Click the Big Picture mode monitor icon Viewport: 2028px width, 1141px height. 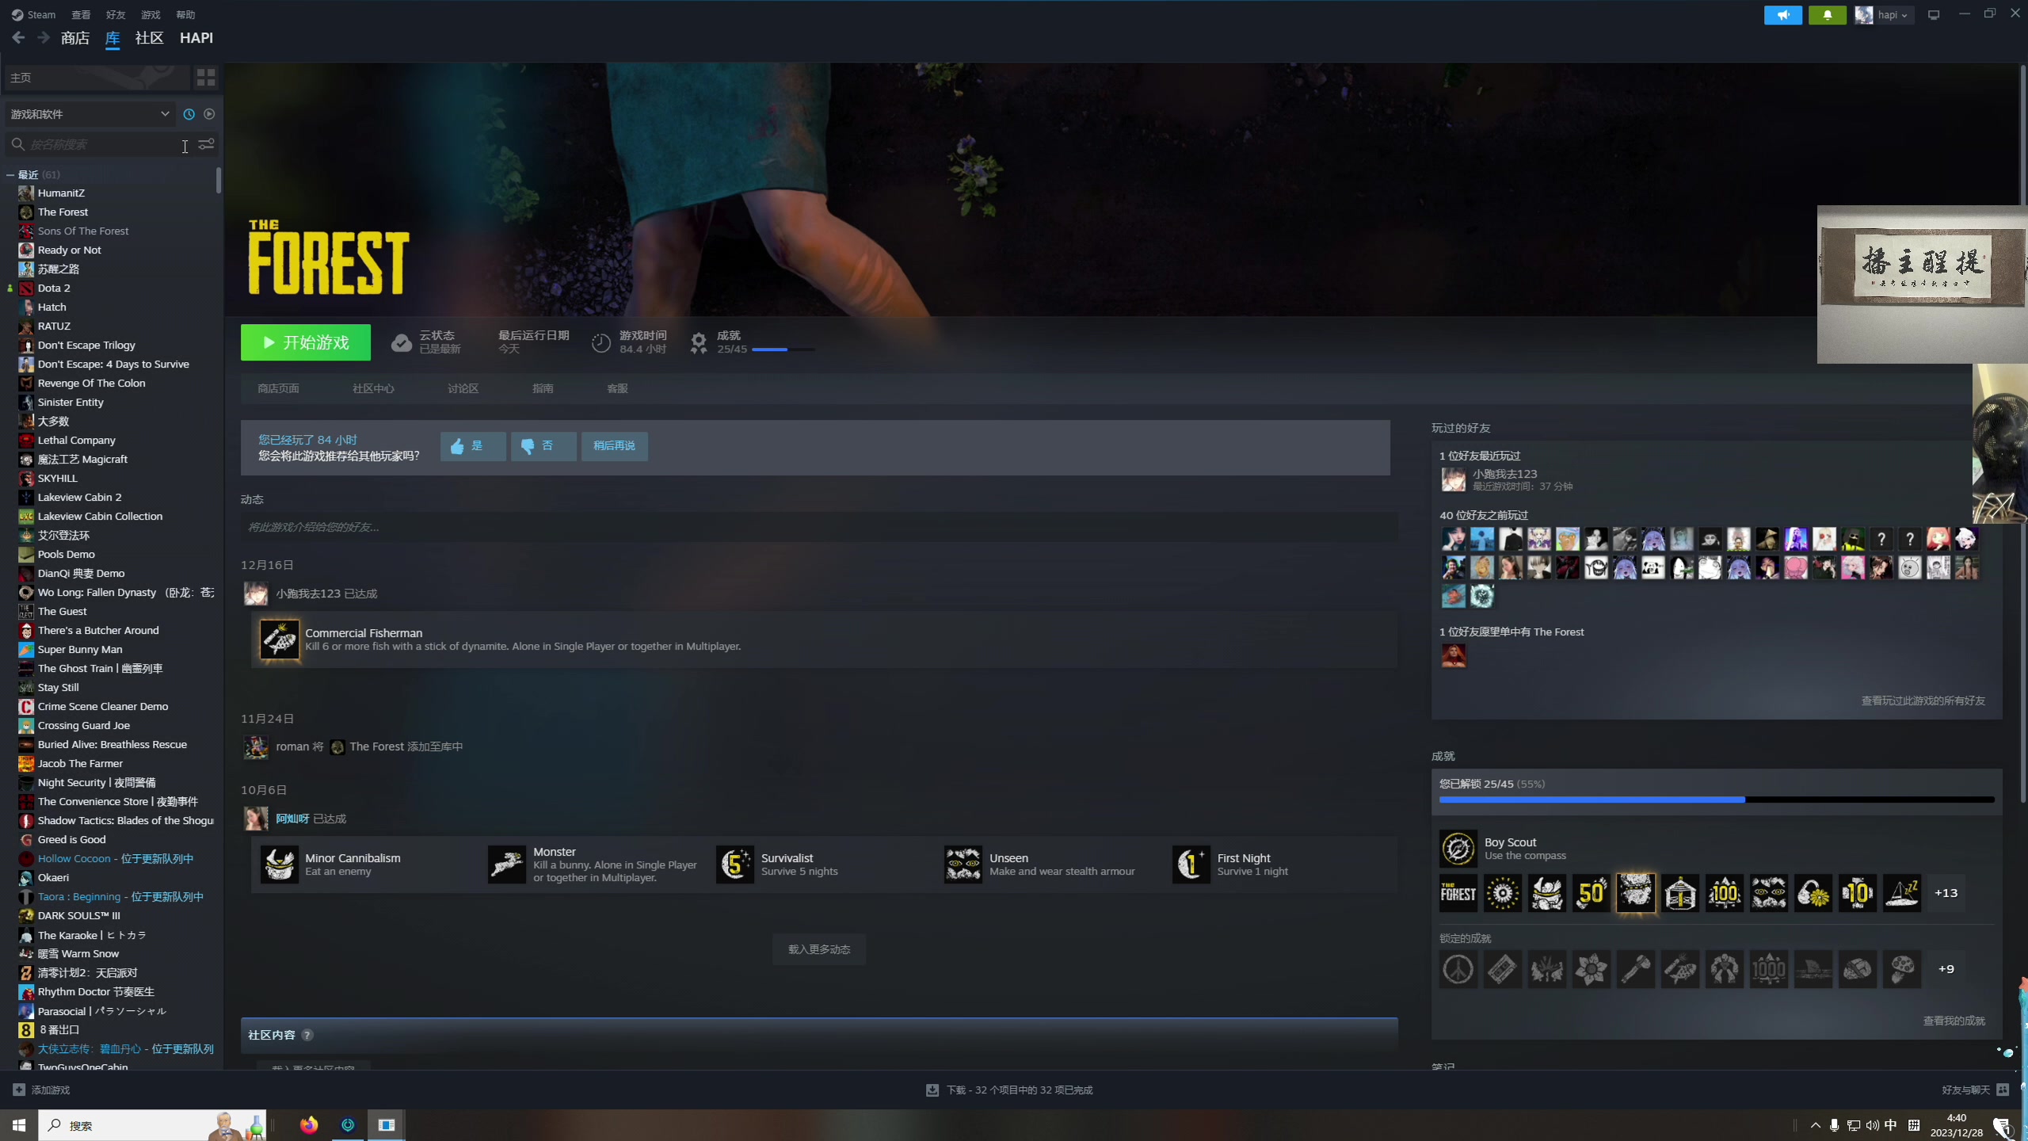click(x=1934, y=15)
